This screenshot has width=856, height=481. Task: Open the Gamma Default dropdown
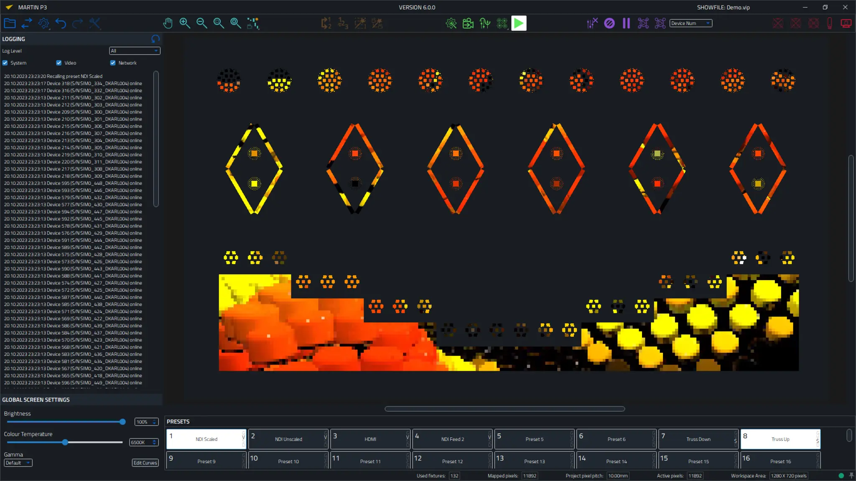pos(18,463)
